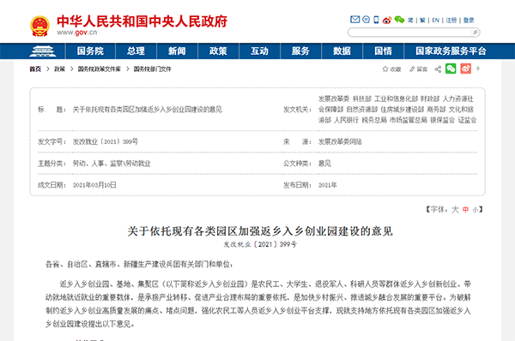Click the 公文种类 value 意见

click(324, 164)
